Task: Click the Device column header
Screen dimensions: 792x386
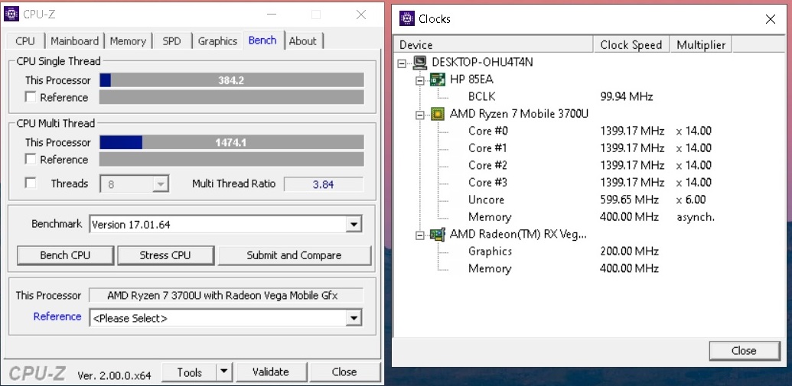Action: tap(493, 44)
